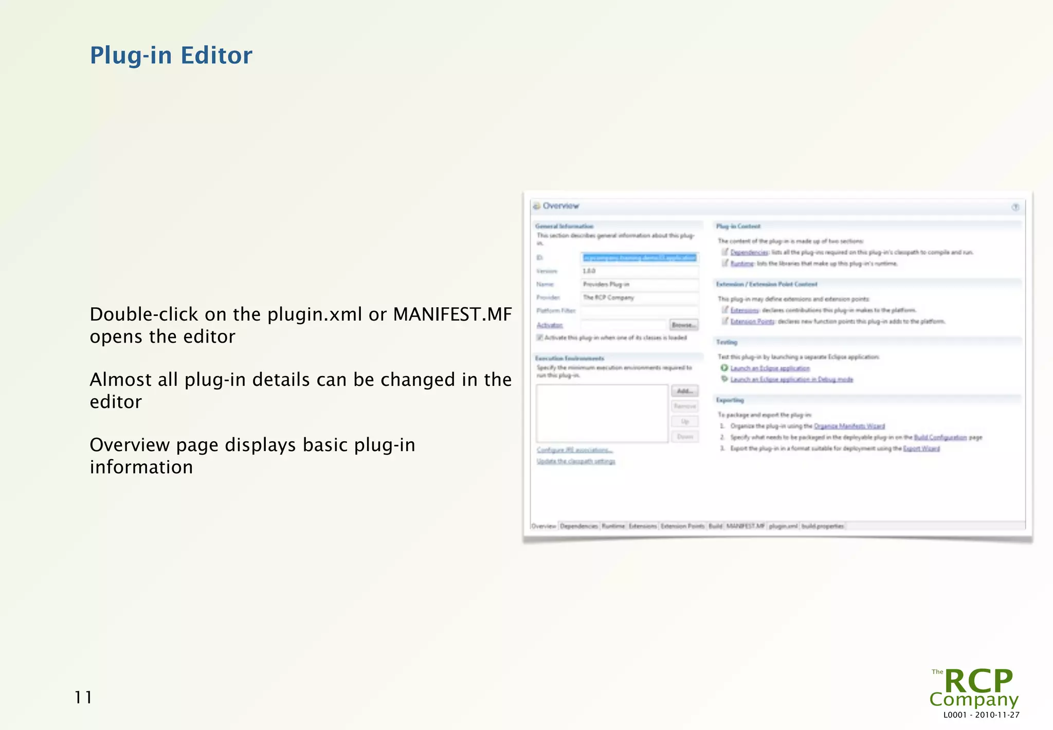
Task: Click the green run icon for Launch an Eclipse application
Action: tap(724, 368)
